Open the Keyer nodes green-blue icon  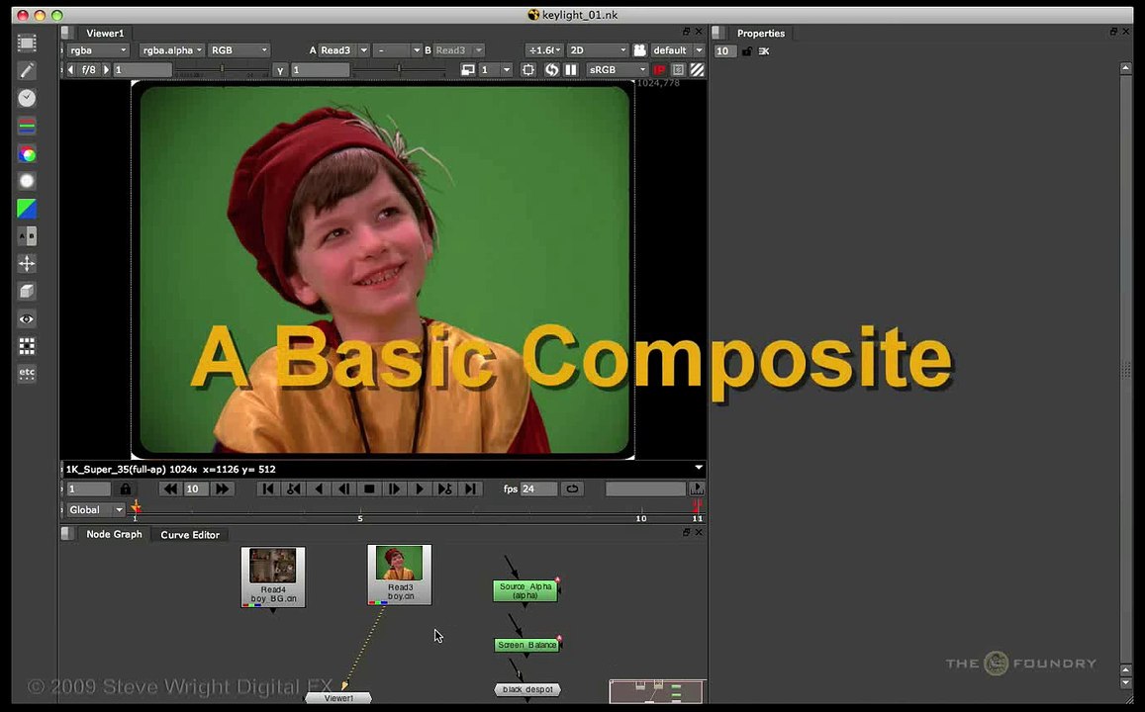(x=27, y=209)
